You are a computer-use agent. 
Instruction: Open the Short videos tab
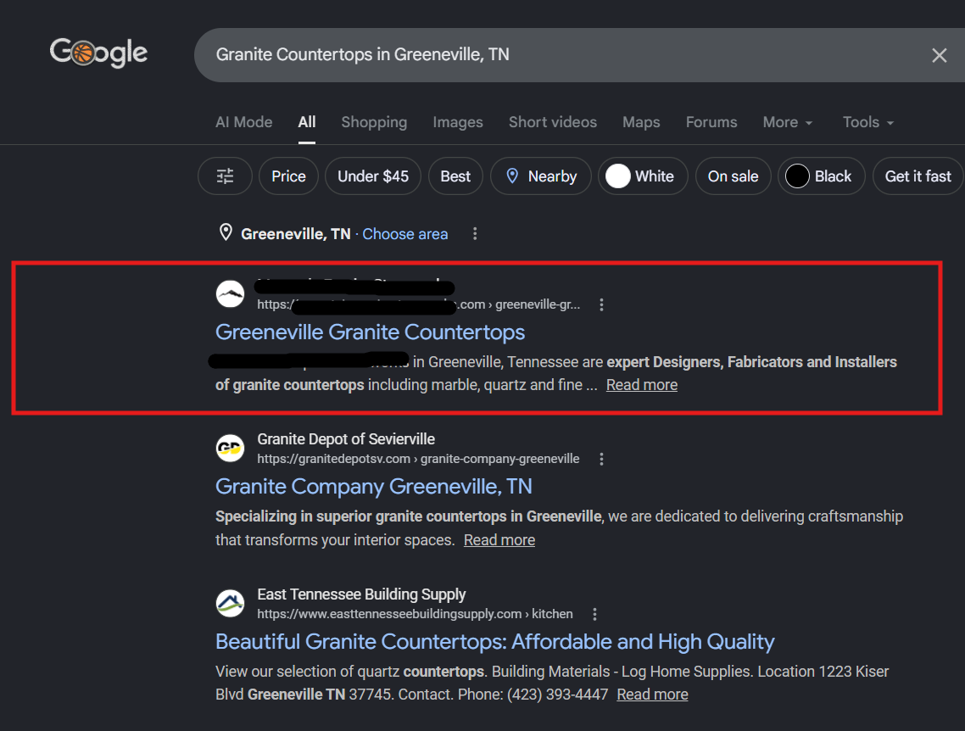(x=553, y=122)
